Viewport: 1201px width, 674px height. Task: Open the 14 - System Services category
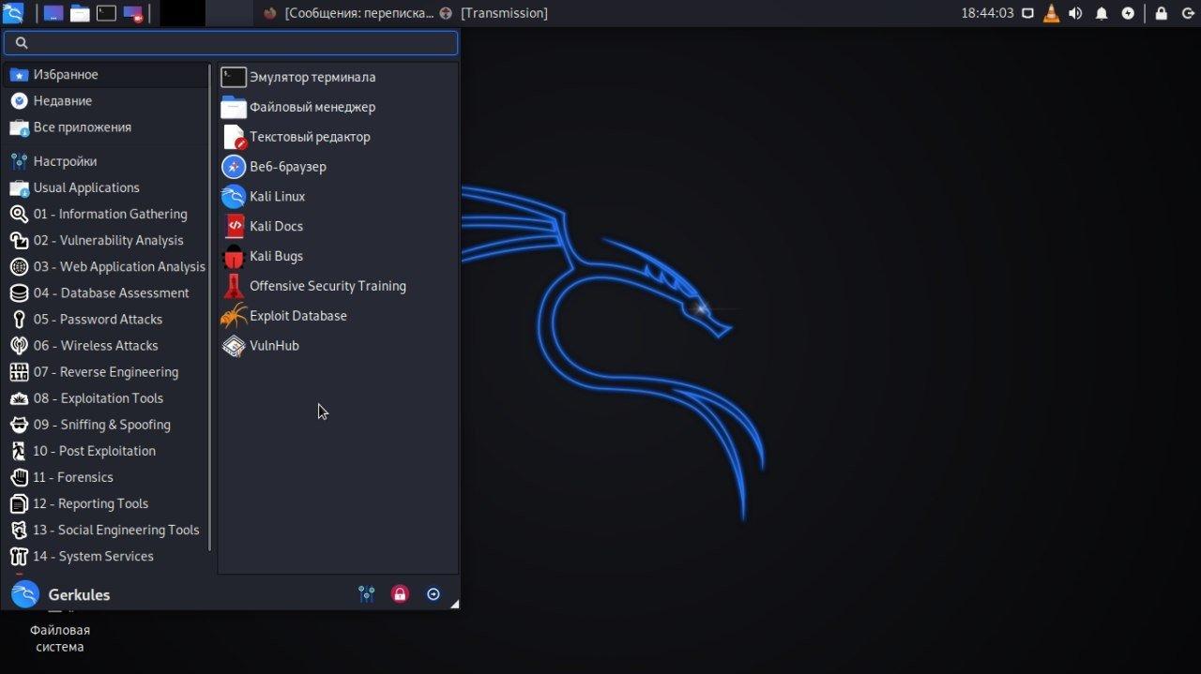[x=107, y=555]
